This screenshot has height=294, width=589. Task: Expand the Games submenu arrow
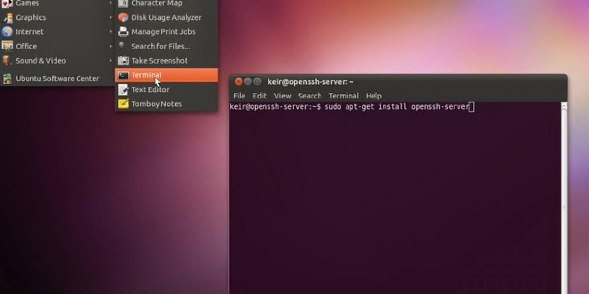click(x=111, y=3)
